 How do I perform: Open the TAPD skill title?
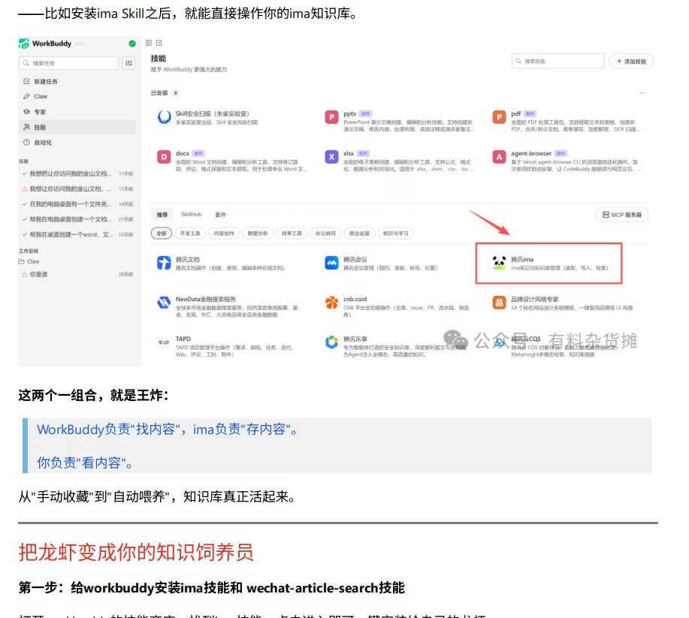click(183, 339)
